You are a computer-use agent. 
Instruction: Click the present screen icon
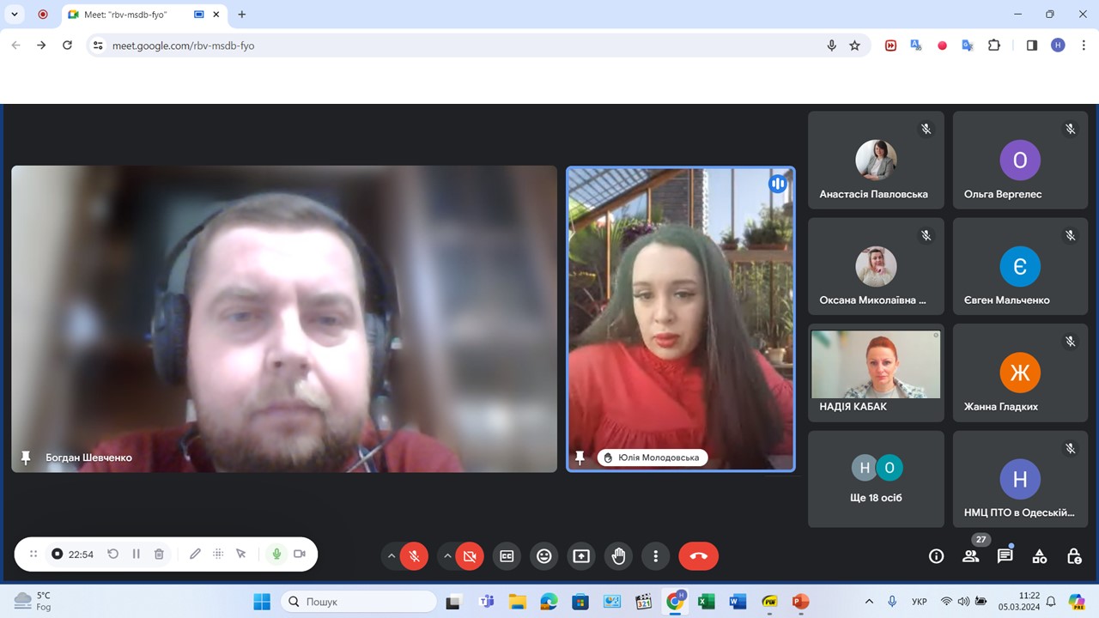pyautogui.click(x=581, y=556)
